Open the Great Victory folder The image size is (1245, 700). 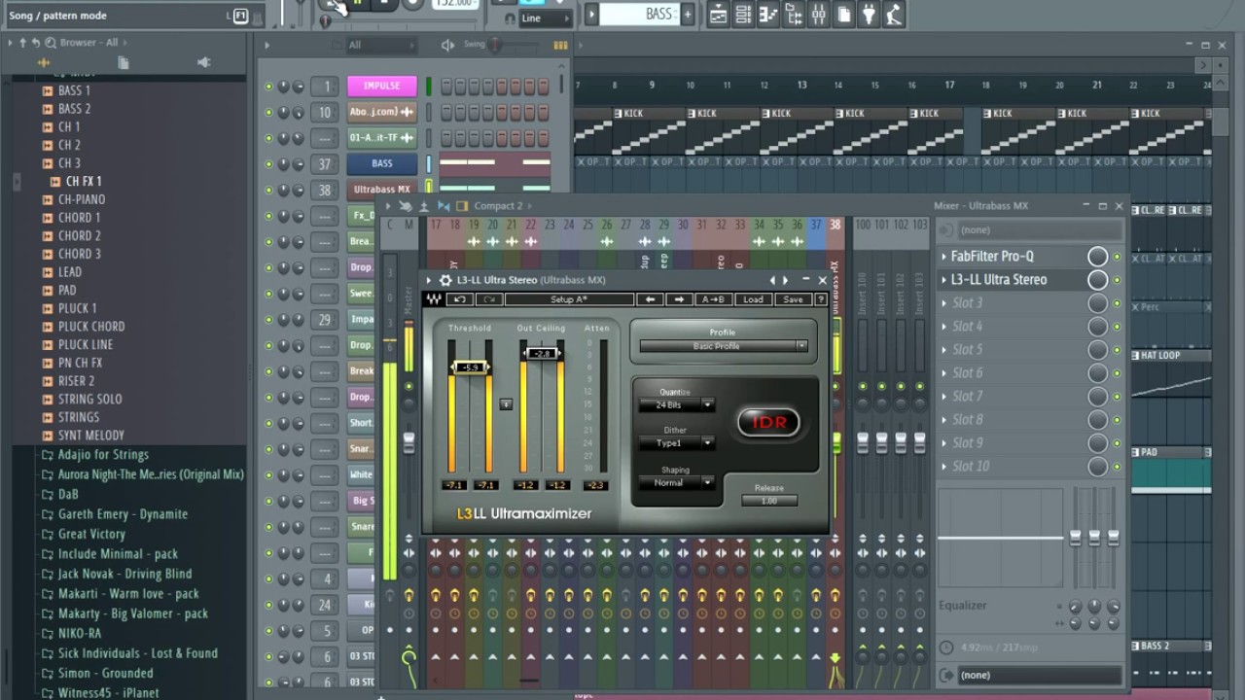click(x=91, y=534)
